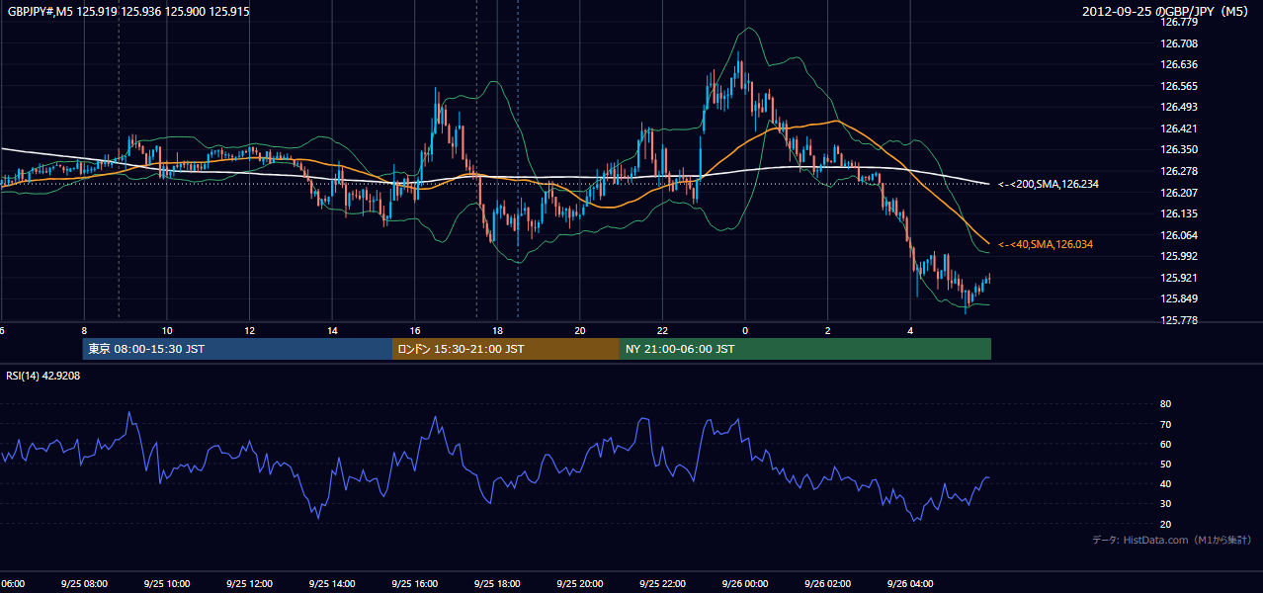Click RSI scale value 20
Image resolution: width=1263 pixels, height=593 pixels.
[x=1165, y=524]
